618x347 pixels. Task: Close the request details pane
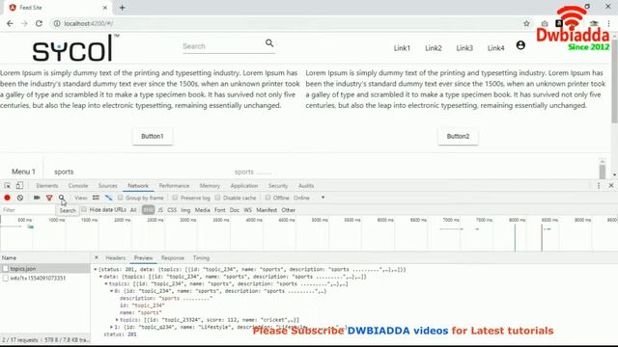pyautogui.click(x=97, y=257)
